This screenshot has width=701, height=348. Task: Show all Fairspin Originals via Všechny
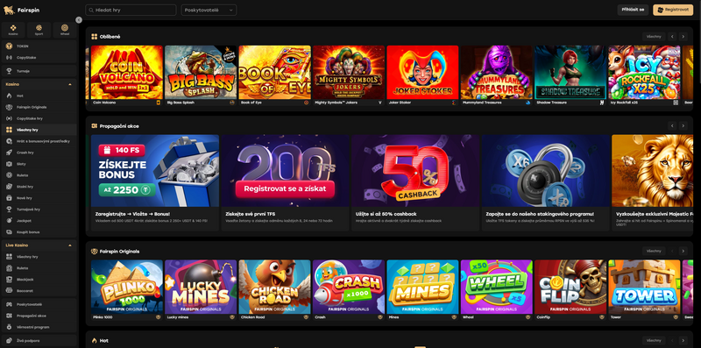[x=654, y=251]
